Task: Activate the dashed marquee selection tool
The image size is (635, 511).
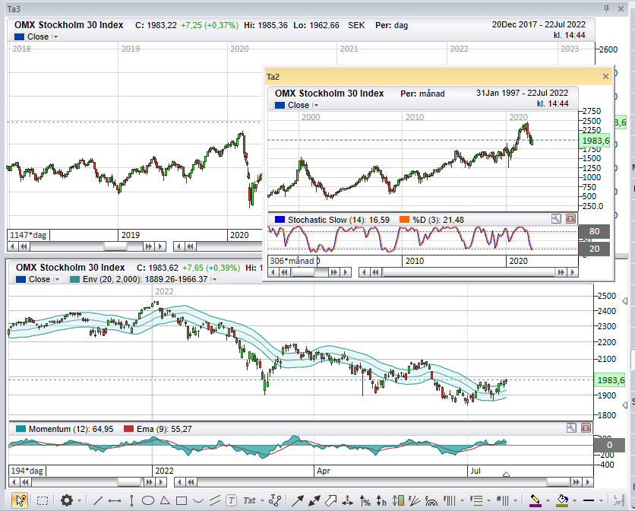Action: coord(43,500)
